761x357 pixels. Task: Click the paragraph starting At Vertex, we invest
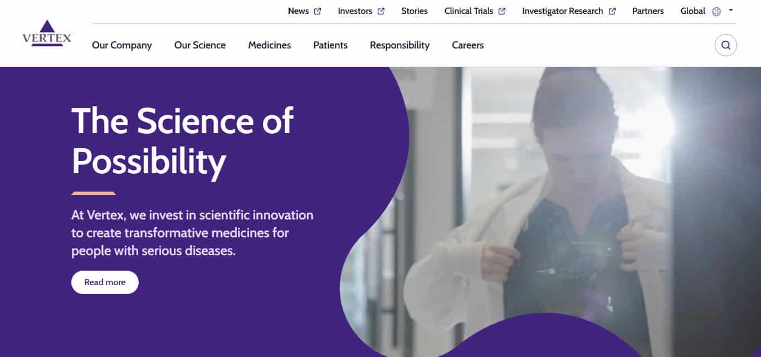192,233
